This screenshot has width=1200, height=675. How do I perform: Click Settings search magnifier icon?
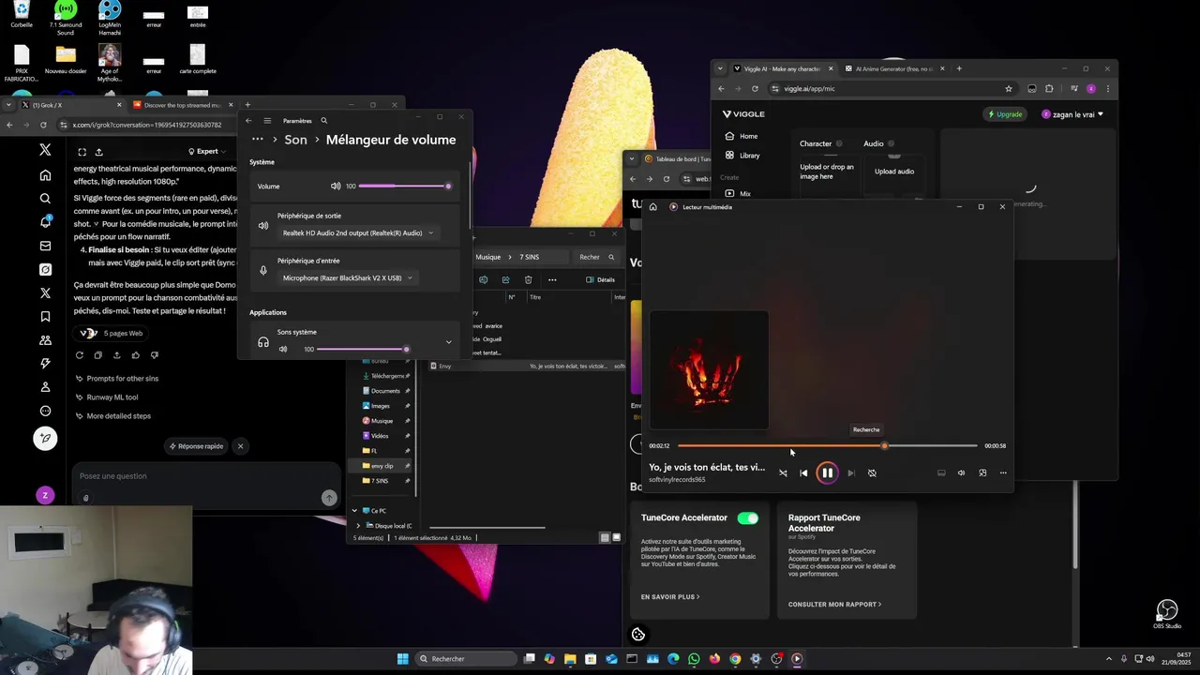coord(324,121)
